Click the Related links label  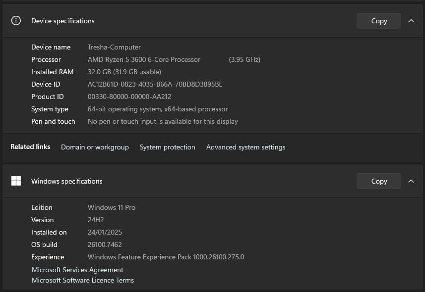pos(30,147)
